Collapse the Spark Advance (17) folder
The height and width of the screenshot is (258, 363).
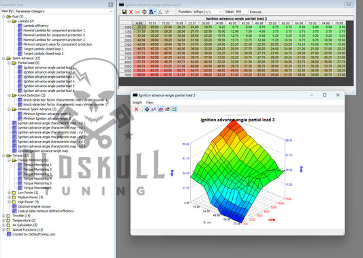(3, 59)
